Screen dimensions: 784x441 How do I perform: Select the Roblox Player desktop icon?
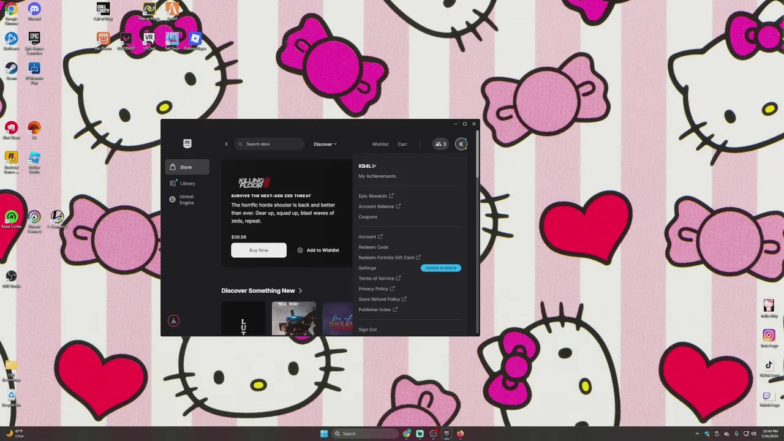pos(195,41)
